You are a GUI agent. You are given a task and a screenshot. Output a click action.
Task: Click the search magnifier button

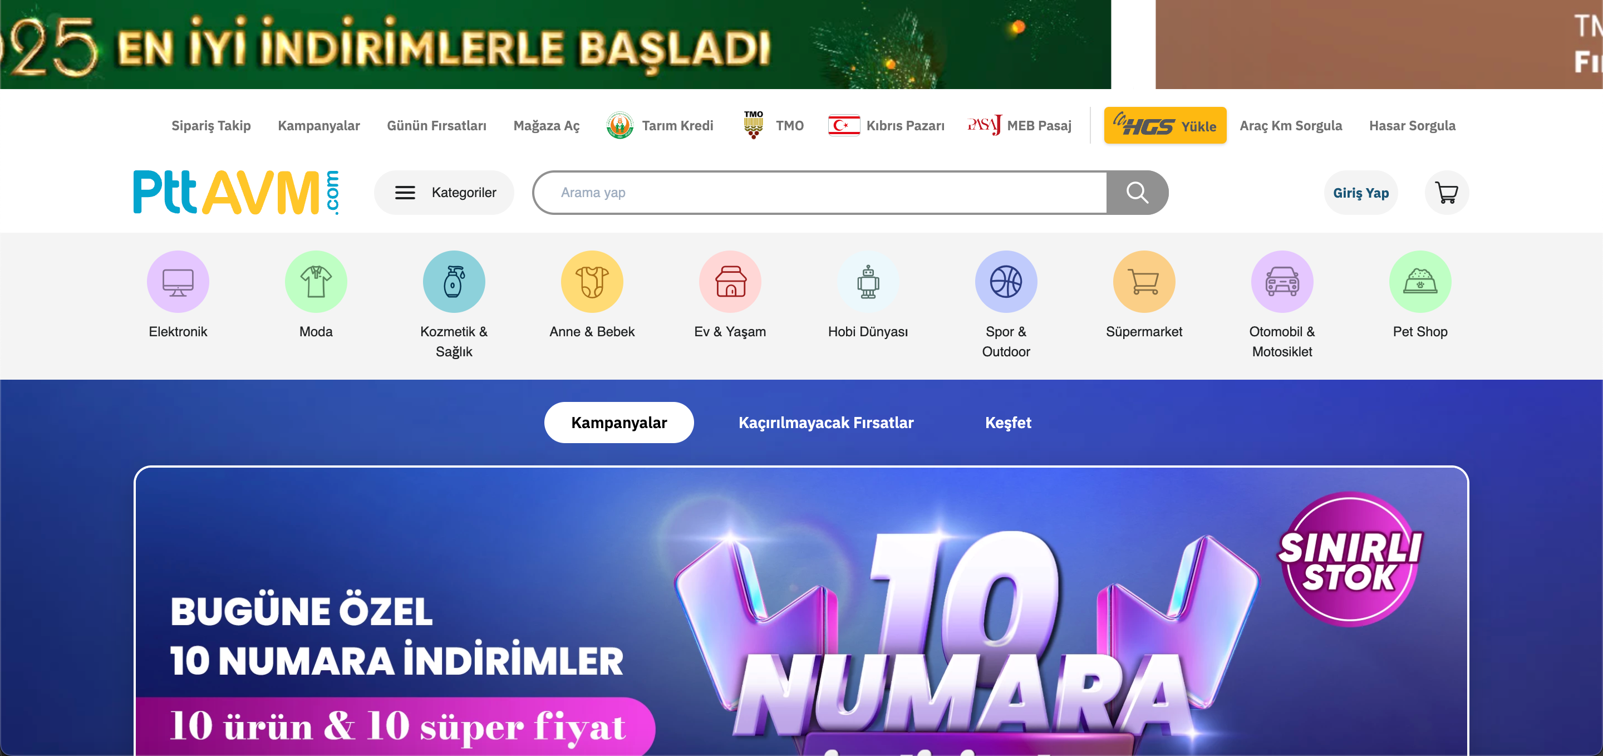click(1138, 193)
